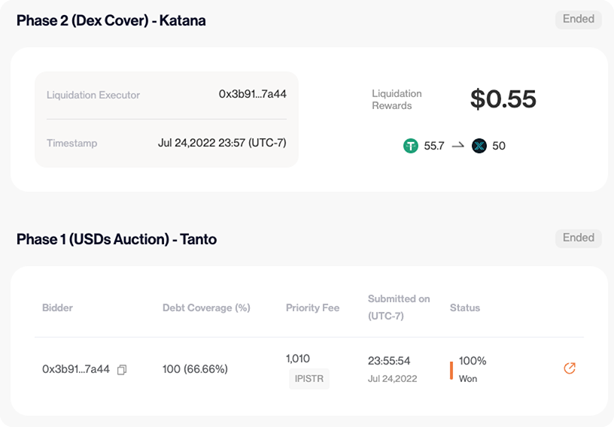Image resolution: width=614 pixels, height=427 pixels.
Task: Click the Phase 1 (USDs Auction) - Tanto heading
Action: tap(117, 239)
